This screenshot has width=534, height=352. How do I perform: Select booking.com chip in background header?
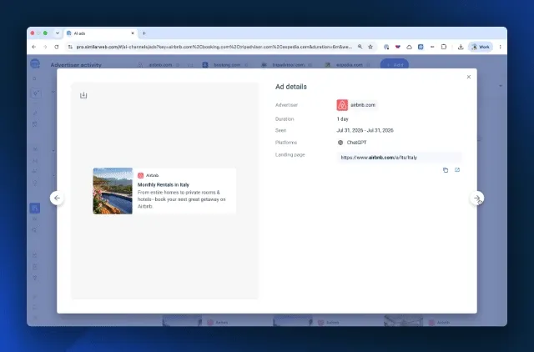click(x=225, y=65)
